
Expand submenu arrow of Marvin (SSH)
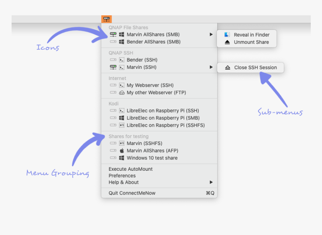[x=211, y=67]
